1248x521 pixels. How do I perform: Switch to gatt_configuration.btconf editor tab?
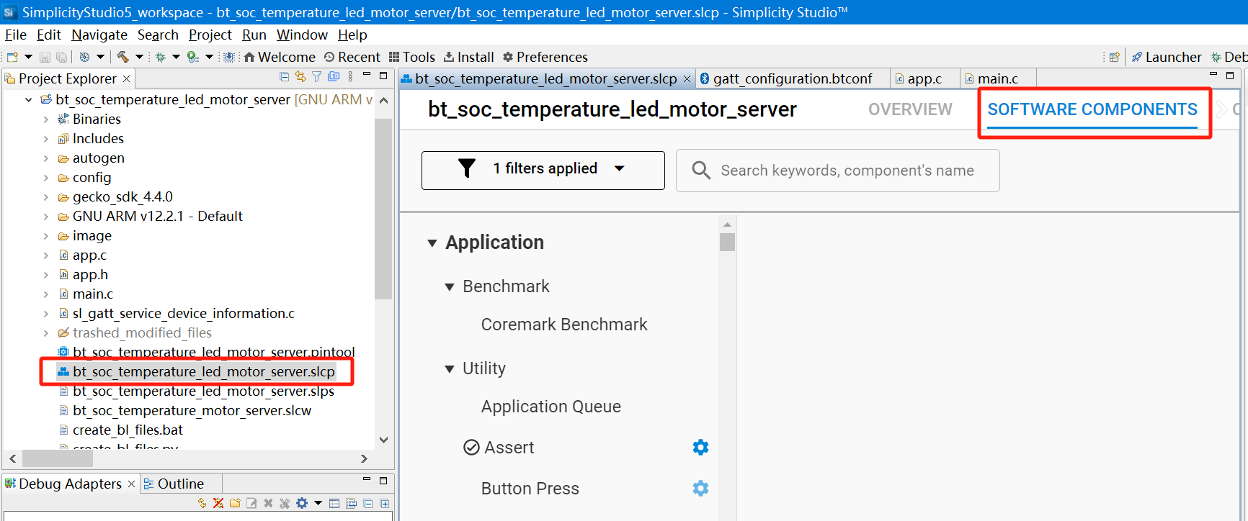792,78
